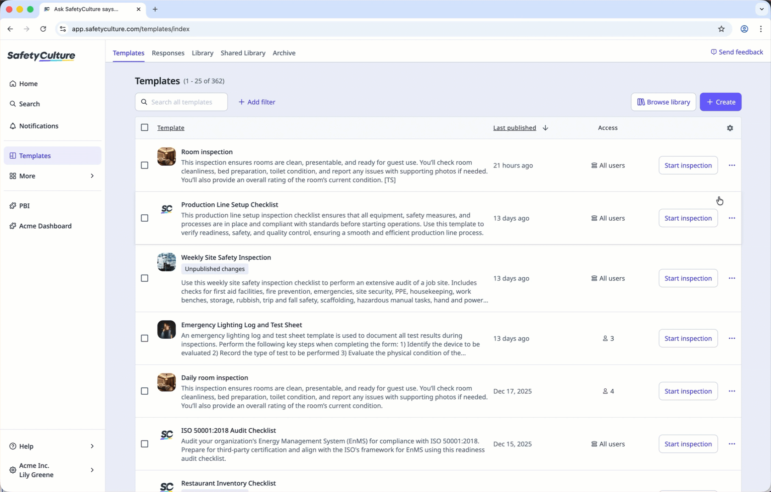The height and width of the screenshot is (492, 771).
Task: Open Acme Dashboard in the sidebar
Action: click(52, 226)
